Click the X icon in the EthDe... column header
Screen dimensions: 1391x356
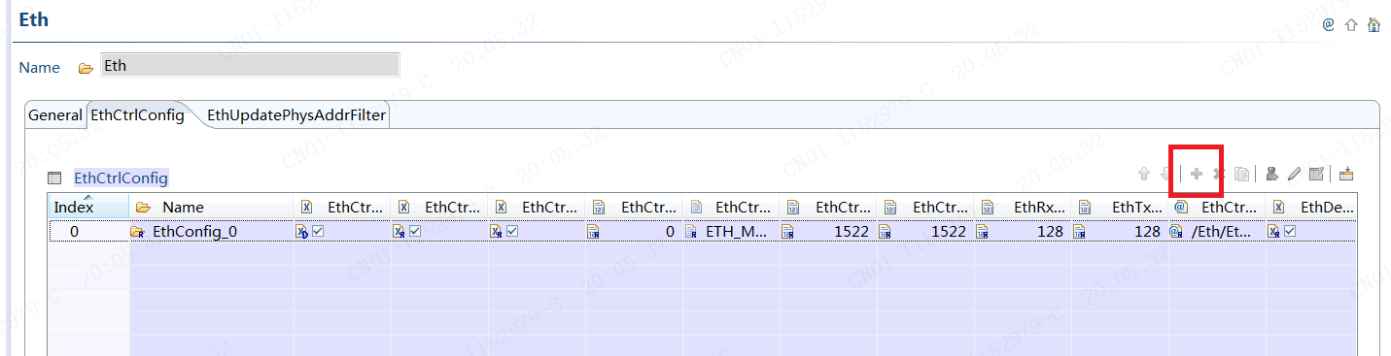(x=1279, y=207)
